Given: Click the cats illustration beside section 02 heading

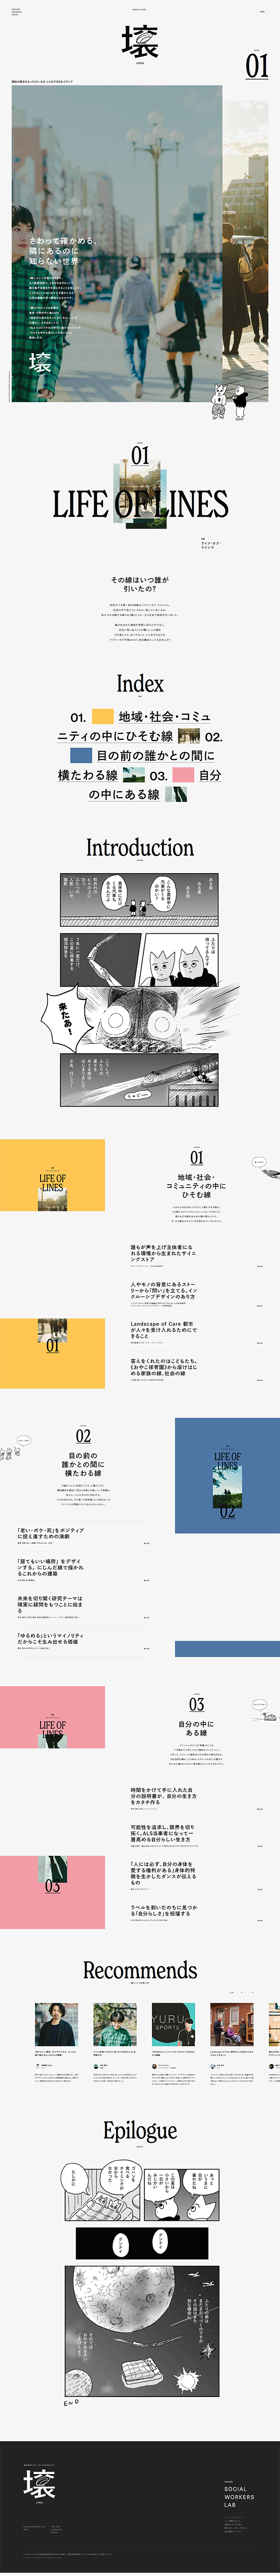Looking at the screenshot, I should tap(16, 1447).
